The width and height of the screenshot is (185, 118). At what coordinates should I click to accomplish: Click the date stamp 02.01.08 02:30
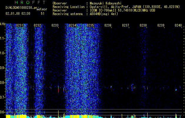18,14
